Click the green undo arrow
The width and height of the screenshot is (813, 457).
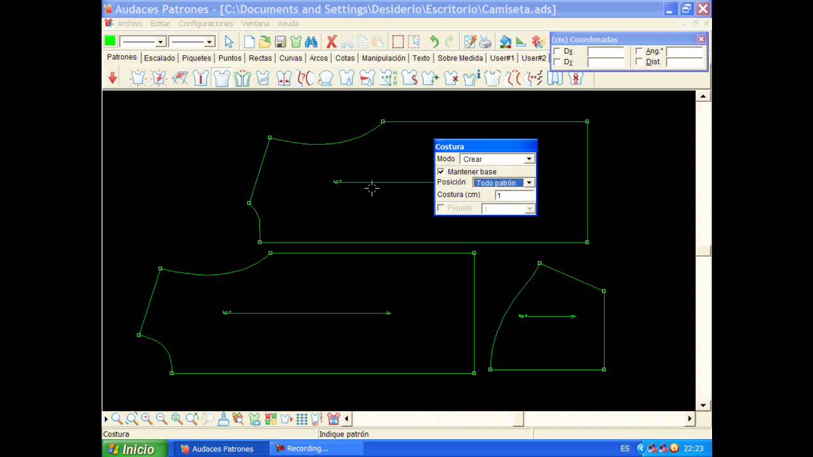pyautogui.click(x=434, y=42)
